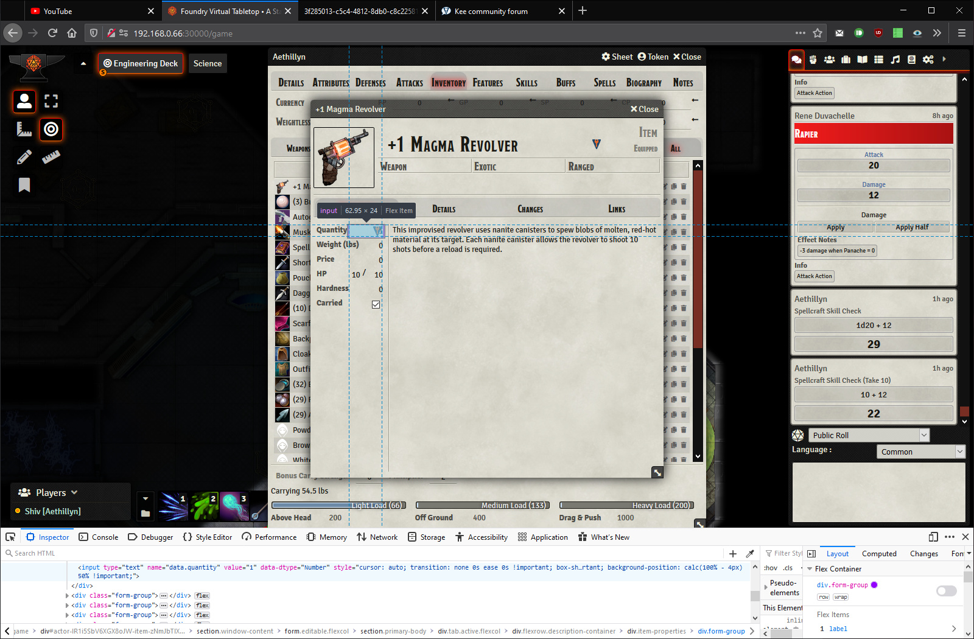Open the Items Directory suitcase icon
The width and height of the screenshot is (974, 639).
[846, 60]
